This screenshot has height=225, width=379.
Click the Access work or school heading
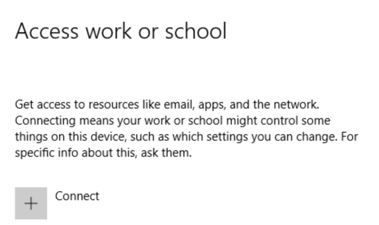tap(121, 31)
